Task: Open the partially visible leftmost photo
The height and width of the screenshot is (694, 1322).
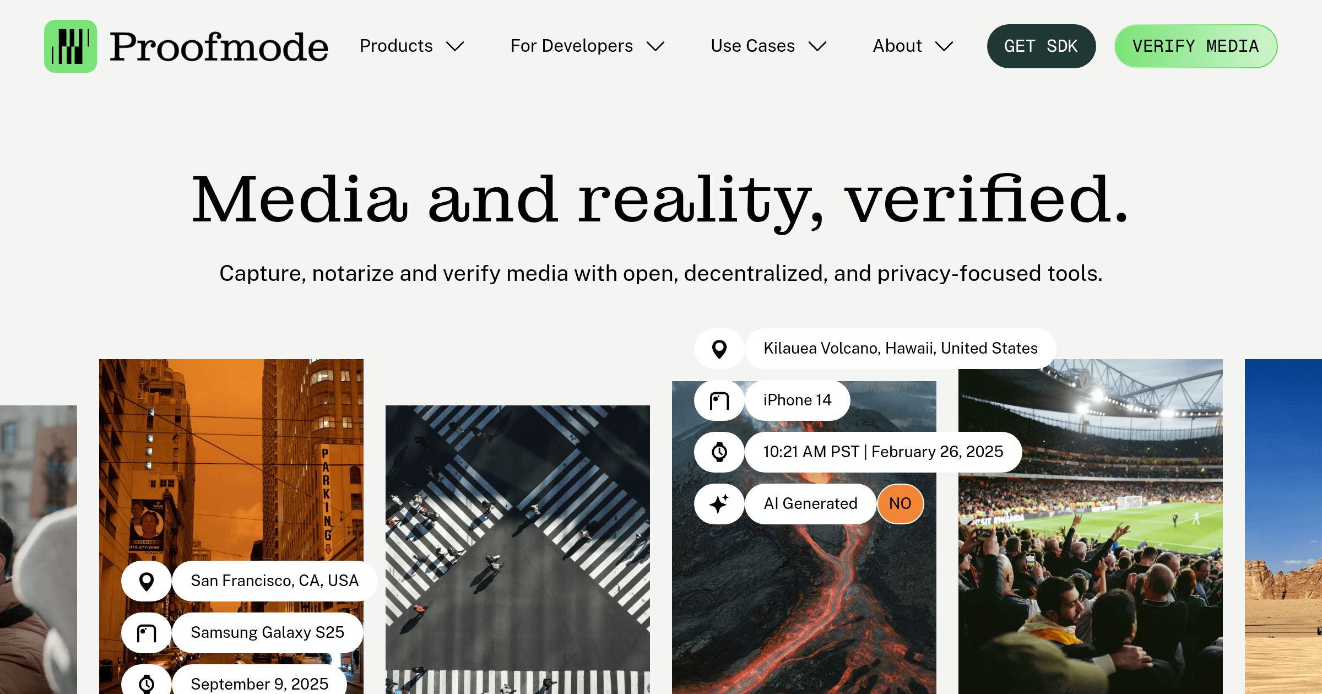Action: (x=39, y=550)
